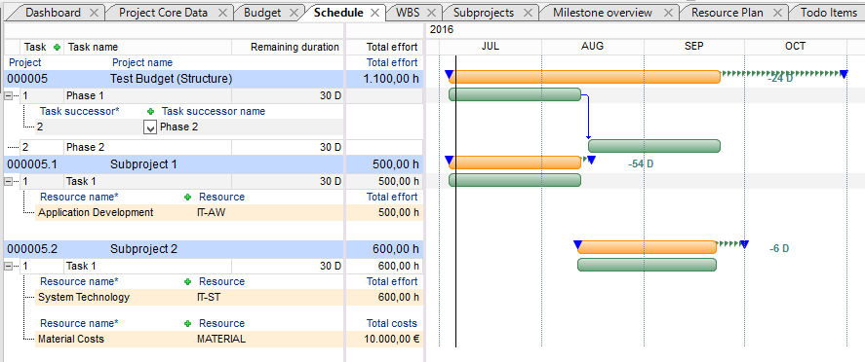Collapse Task 1 under Subproject 2
The image size is (865, 362).
coord(8,267)
